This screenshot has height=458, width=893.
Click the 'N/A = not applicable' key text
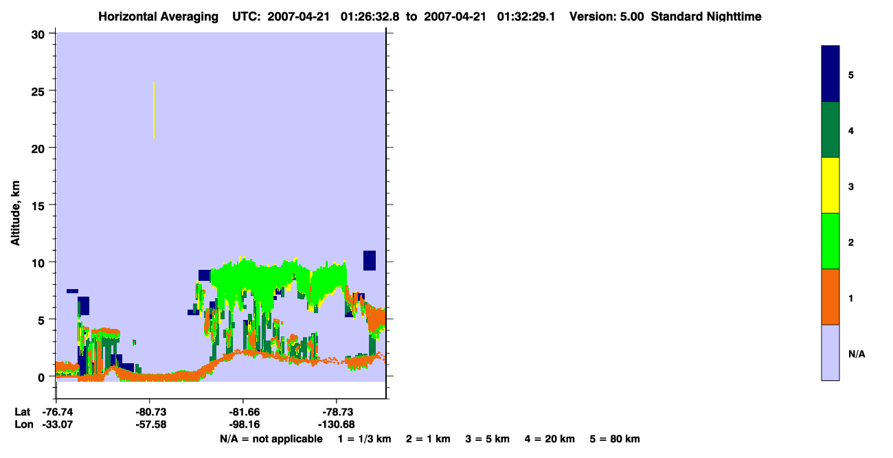(x=271, y=439)
